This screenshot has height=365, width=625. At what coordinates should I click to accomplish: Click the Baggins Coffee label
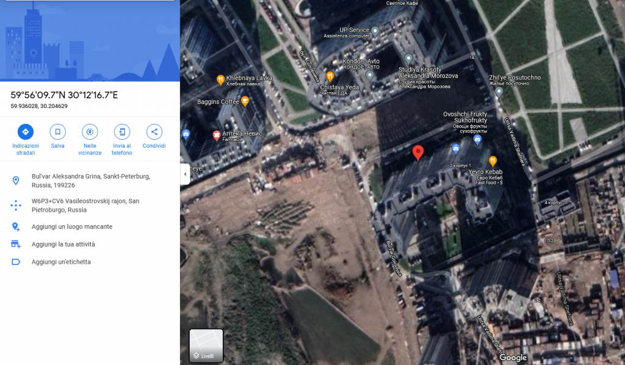tap(218, 102)
